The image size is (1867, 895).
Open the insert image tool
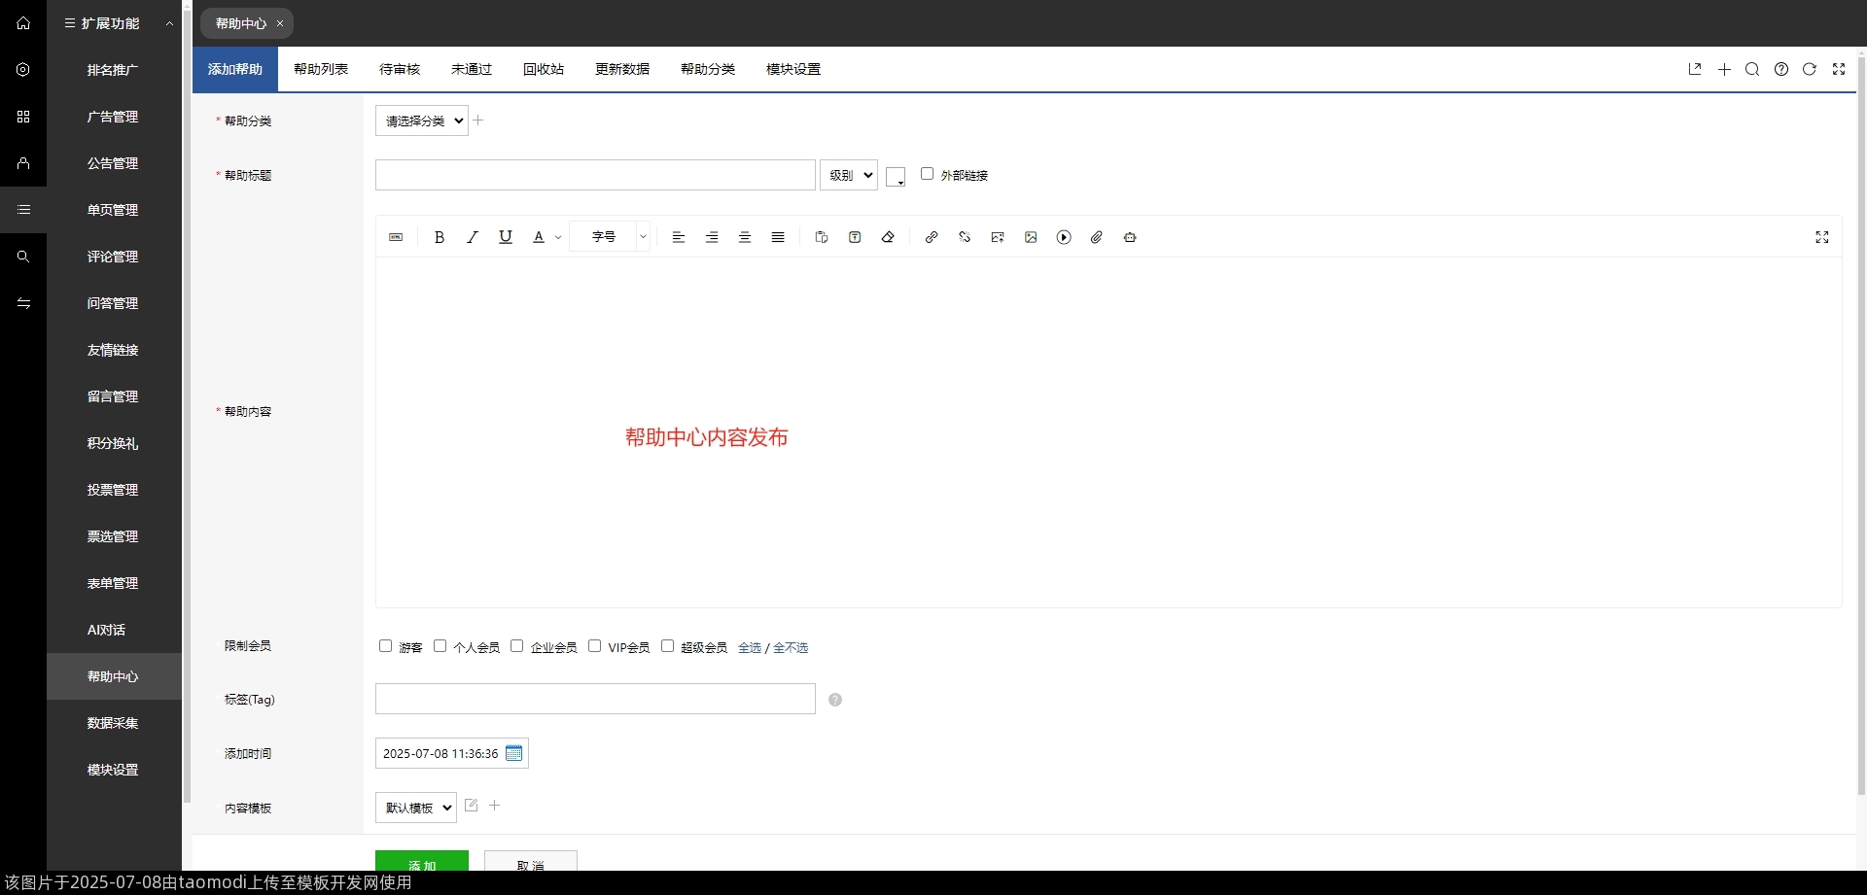(1030, 237)
